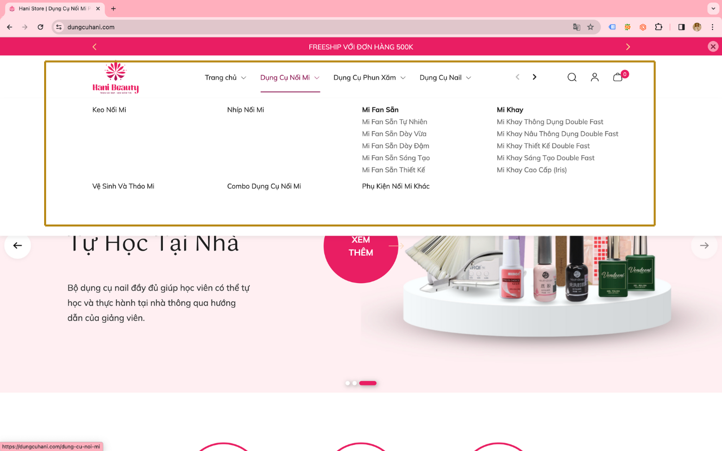Viewport: 722px width, 451px height.
Task: Go to next announcement in pink banner
Action: pos(628,47)
